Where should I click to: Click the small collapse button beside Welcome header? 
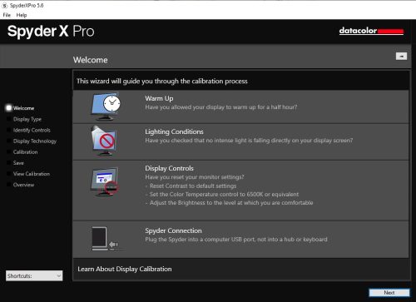click(x=401, y=57)
